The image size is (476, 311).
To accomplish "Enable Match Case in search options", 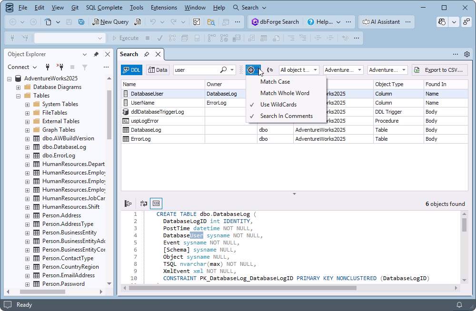I will pyautogui.click(x=275, y=81).
